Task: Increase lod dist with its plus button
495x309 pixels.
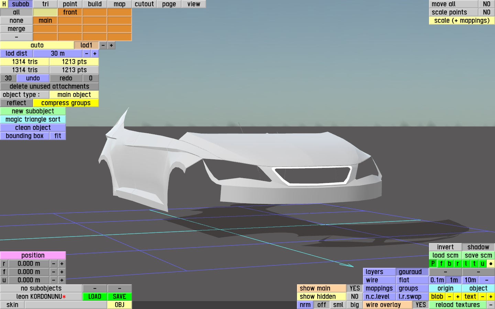Action: [95, 54]
